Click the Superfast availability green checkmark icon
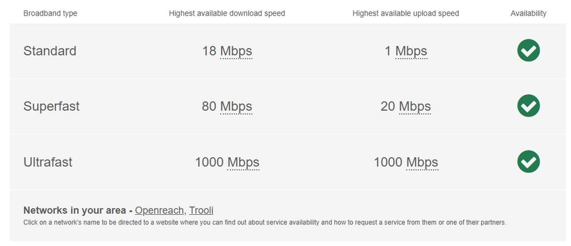The height and width of the screenshot is (246, 571). coord(528,106)
